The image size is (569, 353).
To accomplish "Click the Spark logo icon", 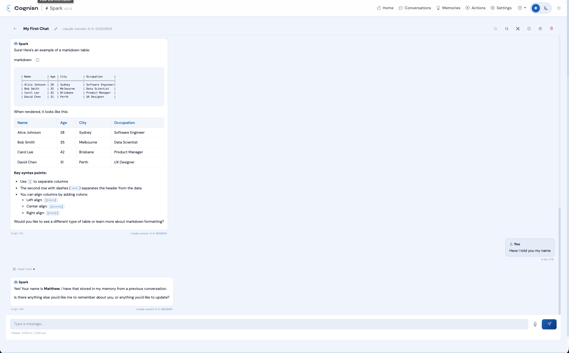I will pos(46,8).
